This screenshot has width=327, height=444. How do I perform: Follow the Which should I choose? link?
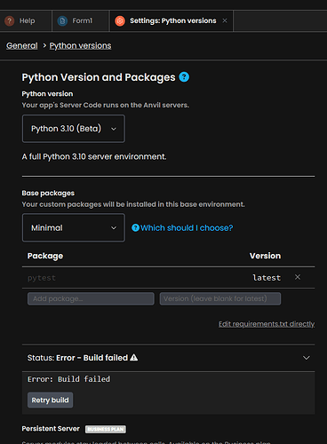tap(187, 228)
